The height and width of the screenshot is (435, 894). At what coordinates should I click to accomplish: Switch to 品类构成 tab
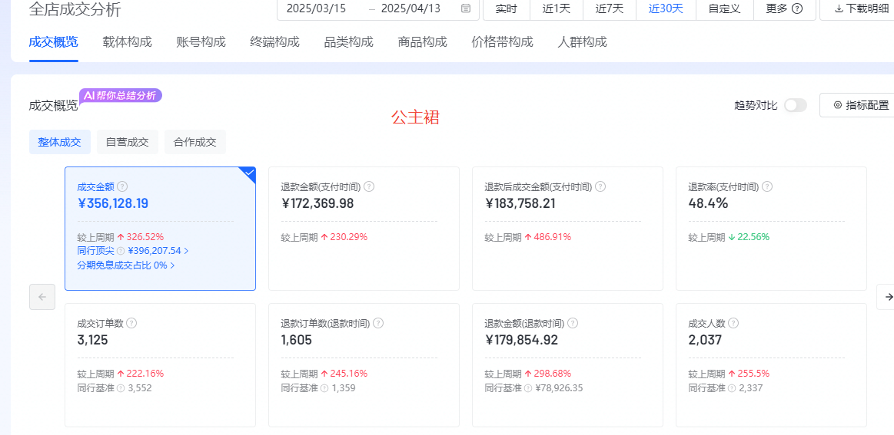click(348, 41)
